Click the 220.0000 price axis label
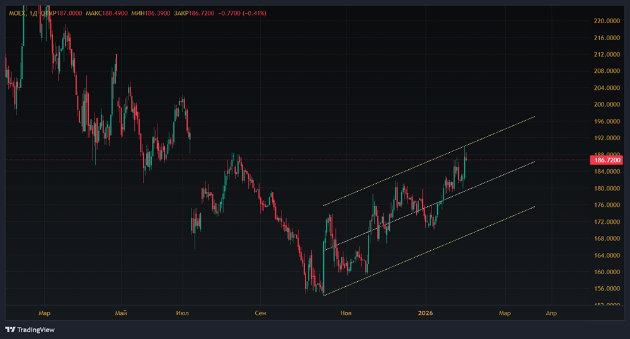This screenshot has height=339, width=630. point(607,21)
